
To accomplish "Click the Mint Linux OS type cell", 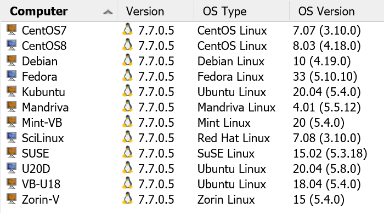I will [224, 123].
